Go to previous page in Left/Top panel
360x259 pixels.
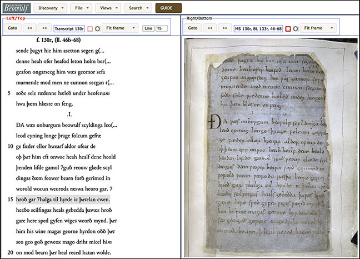(29, 28)
